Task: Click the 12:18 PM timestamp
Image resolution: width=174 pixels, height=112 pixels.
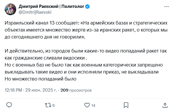Action: [x=13, y=90]
